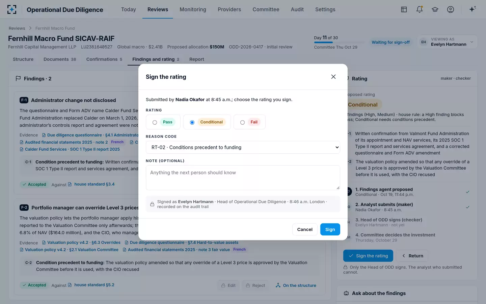Click the Reviews breadcrumb link
This screenshot has width=486, height=304.
(17, 28)
